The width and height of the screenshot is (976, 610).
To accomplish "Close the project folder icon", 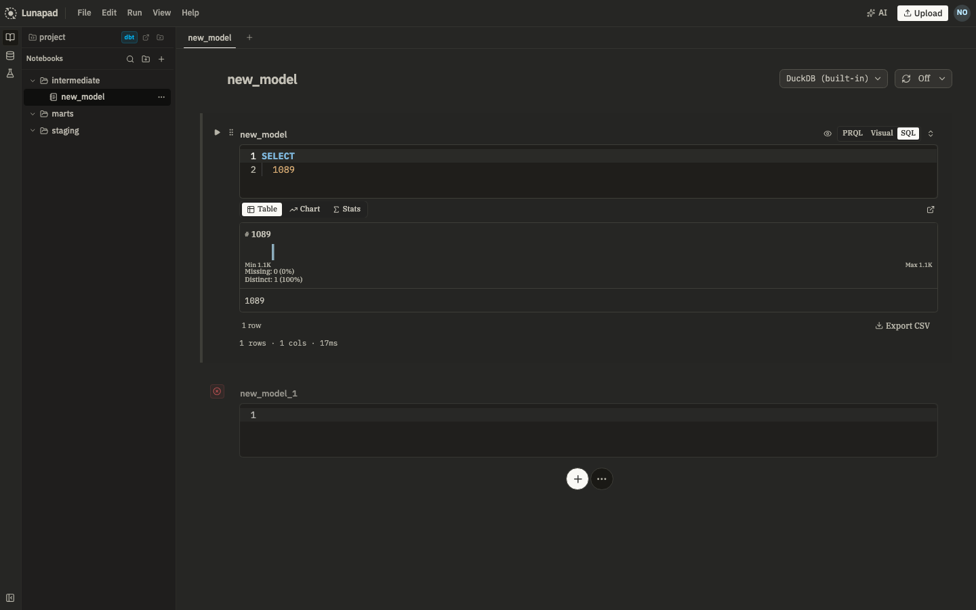I will tap(161, 37).
